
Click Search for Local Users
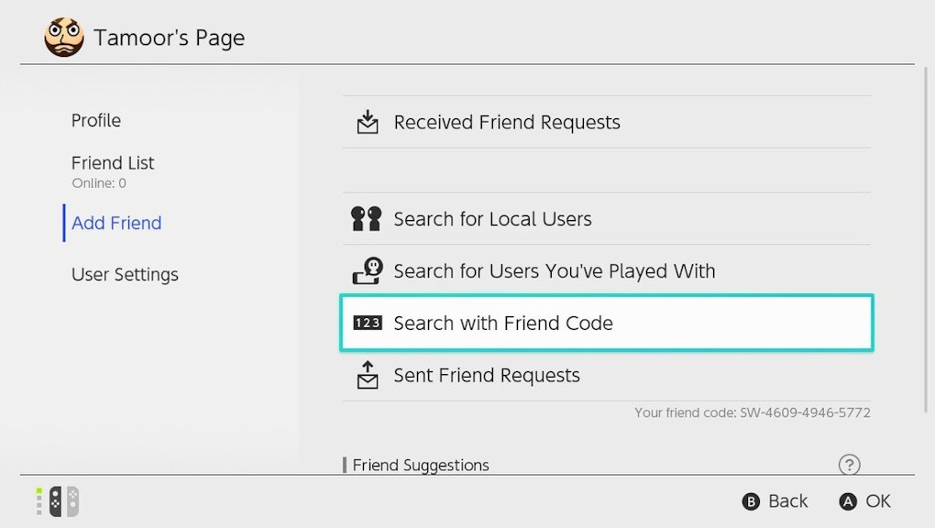coord(492,218)
